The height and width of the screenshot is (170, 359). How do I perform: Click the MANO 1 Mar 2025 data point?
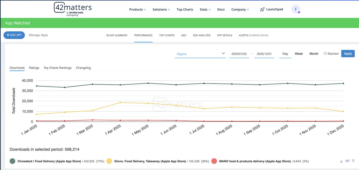click(x=92, y=120)
